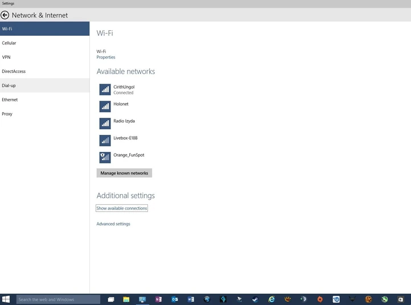Click the Search the web and Windows box
The height and width of the screenshot is (305, 411).
pos(58,299)
